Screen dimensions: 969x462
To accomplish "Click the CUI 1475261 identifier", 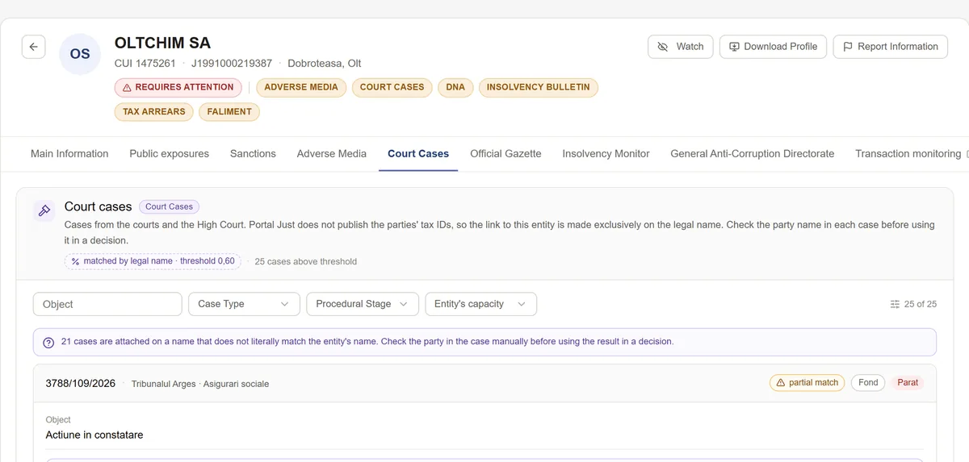I will point(145,63).
